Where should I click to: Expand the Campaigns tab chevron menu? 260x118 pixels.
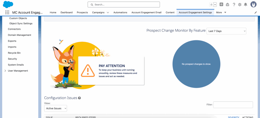pyautogui.click(x=108, y=12)
